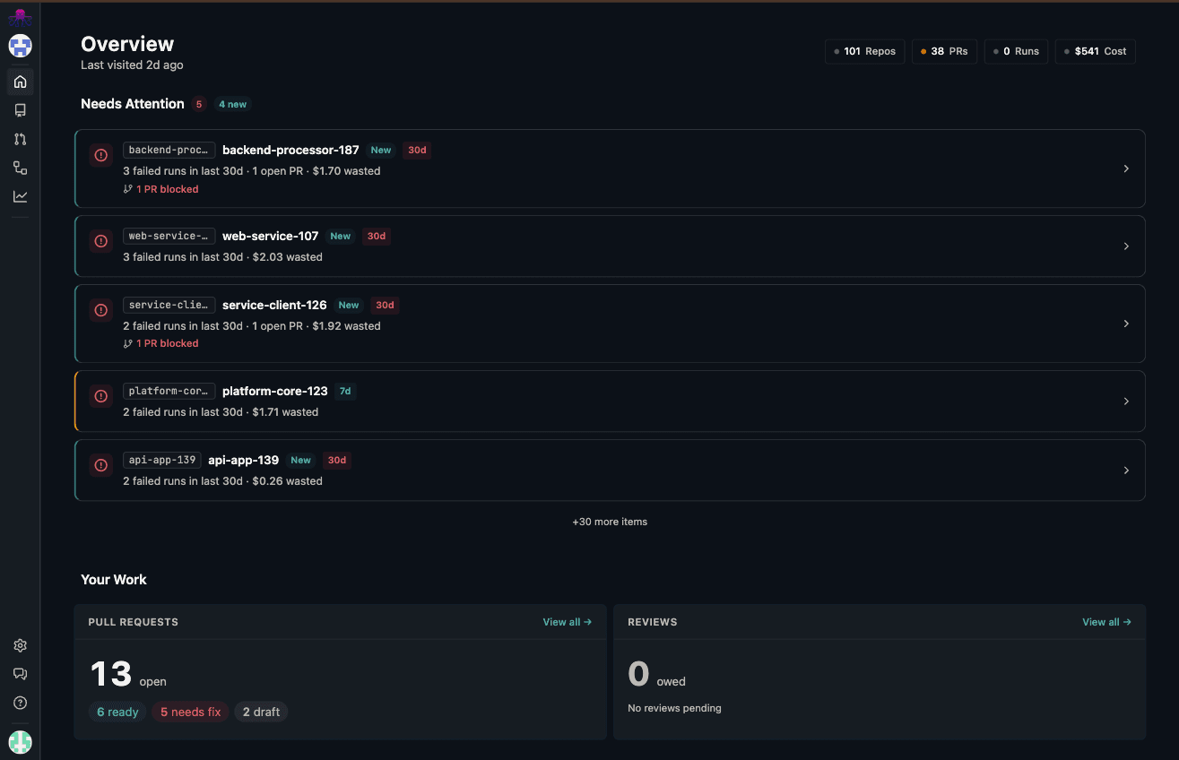This screenshot has width=1179, height=760.
Task: Open the feedback chat bubble icon
Action: 20,673
